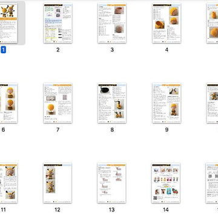Open the page 2 thumbnail
The height and width of the screenshot is (218, 218).
[x=58, y=23]
